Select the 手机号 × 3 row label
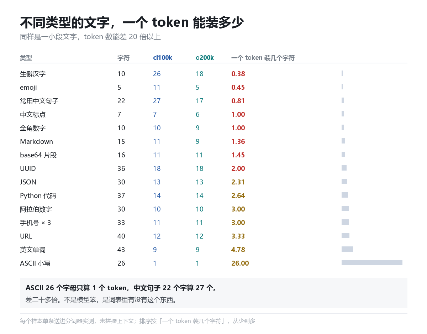The width and height of the screenshot is (427, 334). coord(36,223)
